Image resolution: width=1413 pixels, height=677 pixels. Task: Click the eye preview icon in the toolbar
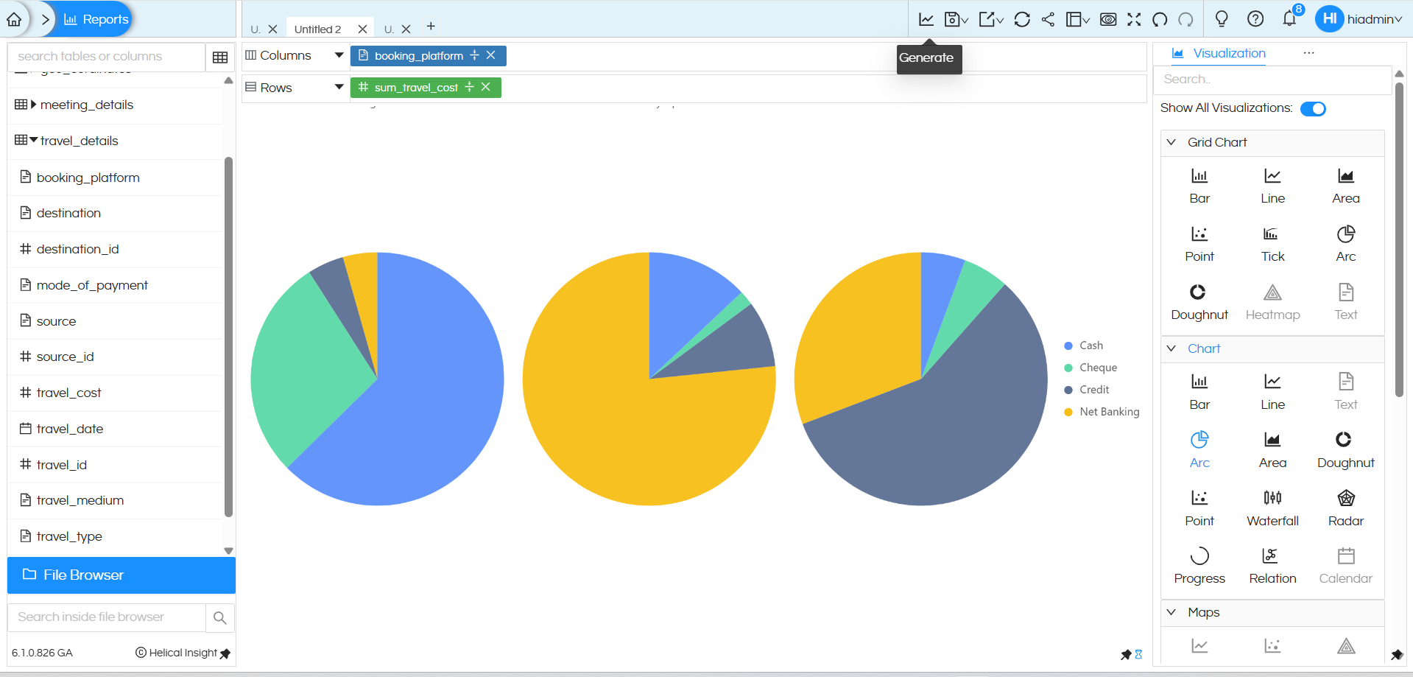click(1108, 19)
